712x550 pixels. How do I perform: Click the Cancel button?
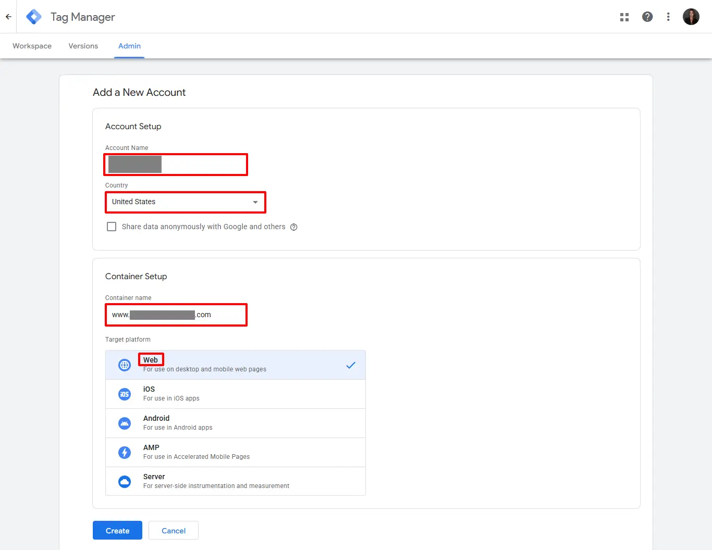(x=174, y=531)
